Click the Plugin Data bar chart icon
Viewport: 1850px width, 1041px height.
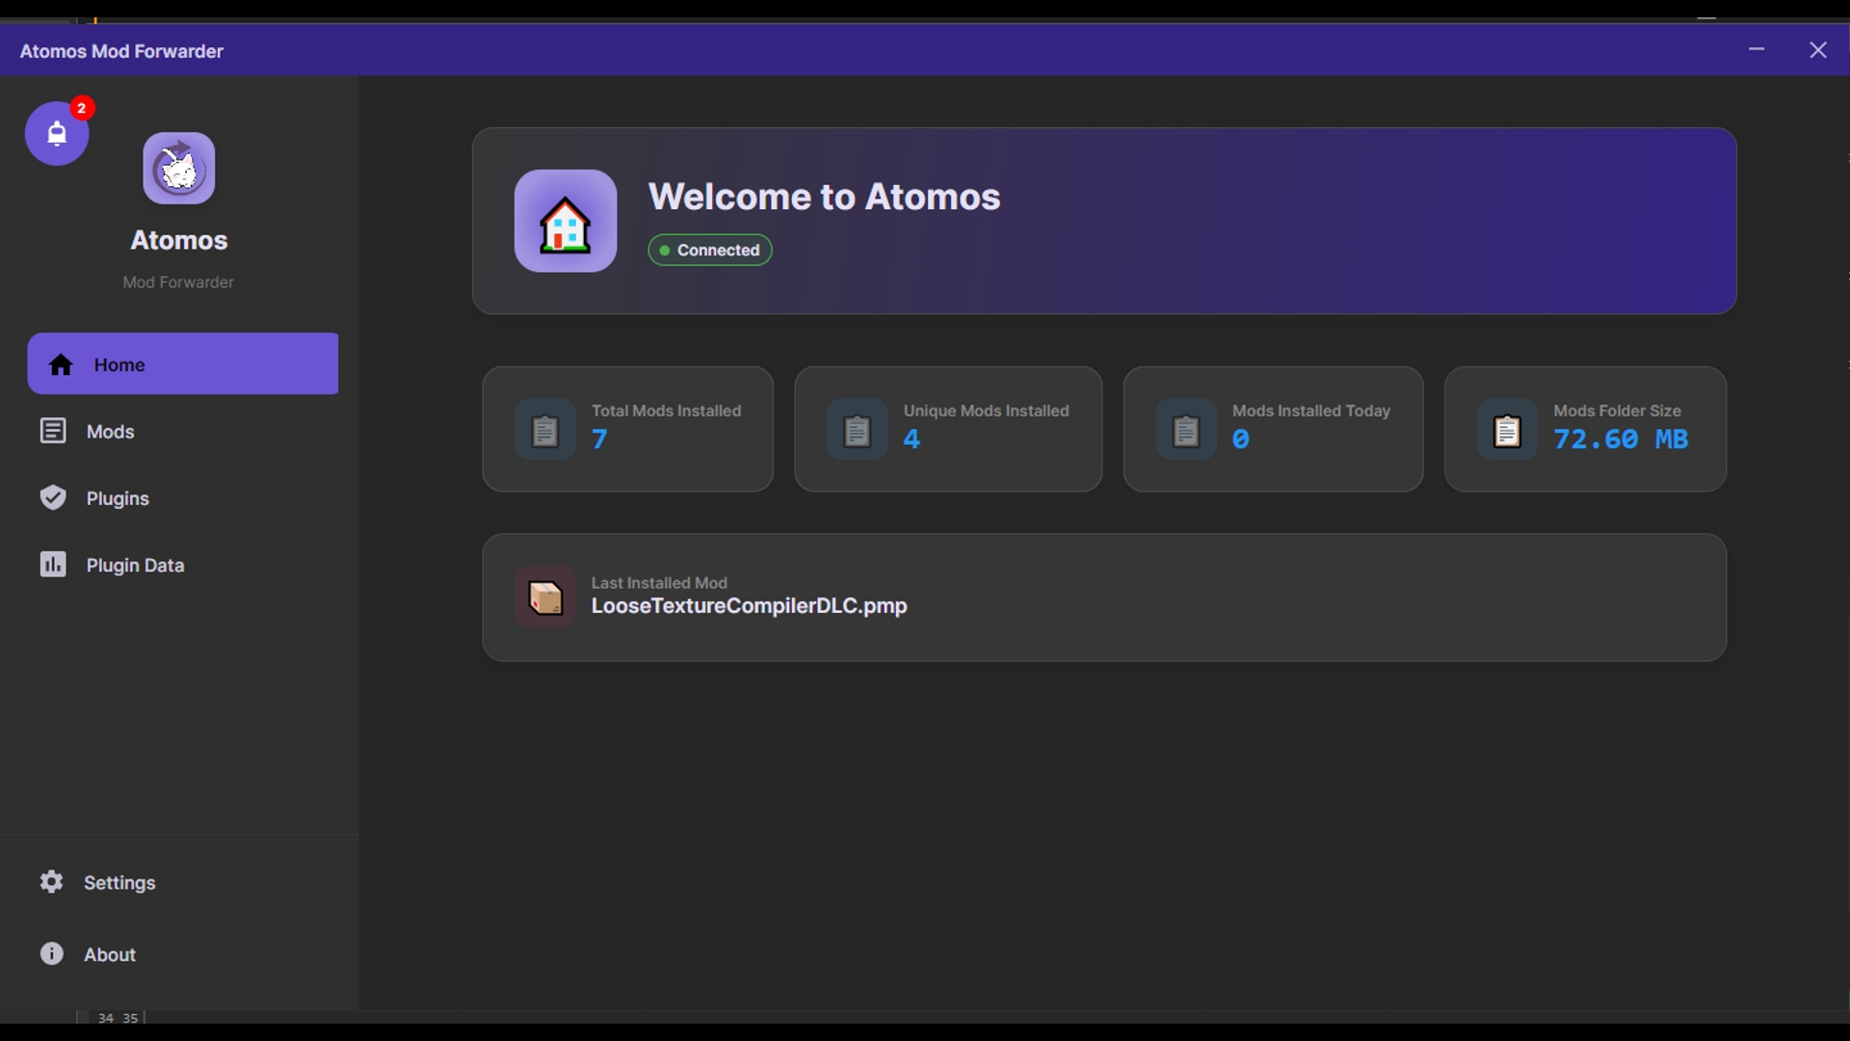tap(53, 564)
